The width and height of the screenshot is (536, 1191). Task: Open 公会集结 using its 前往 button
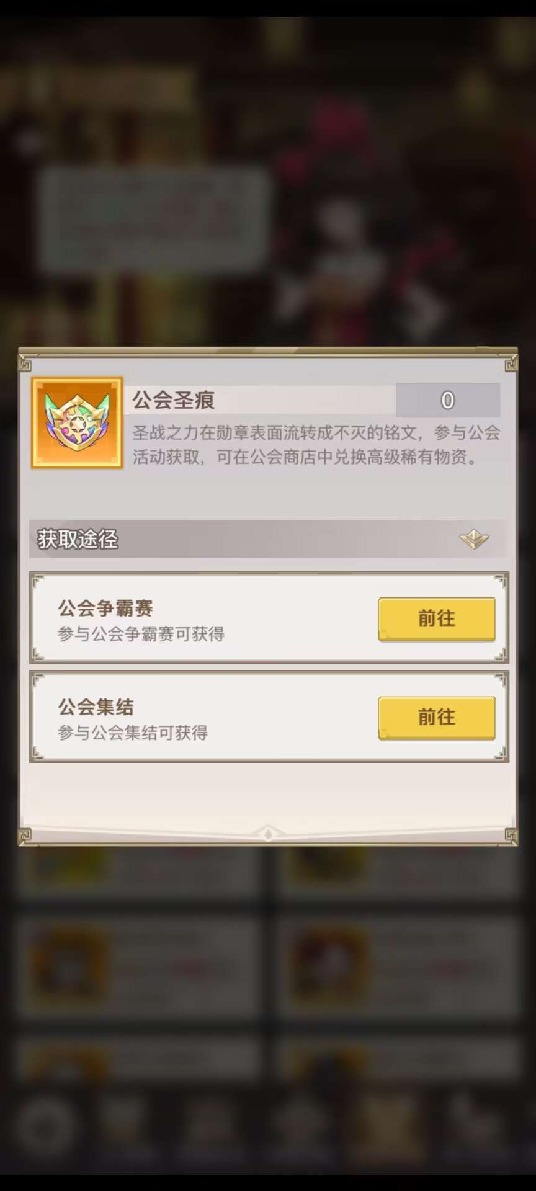coord(437,718)
